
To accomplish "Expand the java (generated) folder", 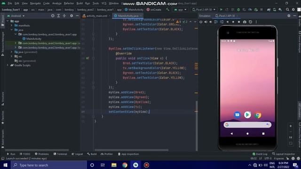I will click(11, 52).
